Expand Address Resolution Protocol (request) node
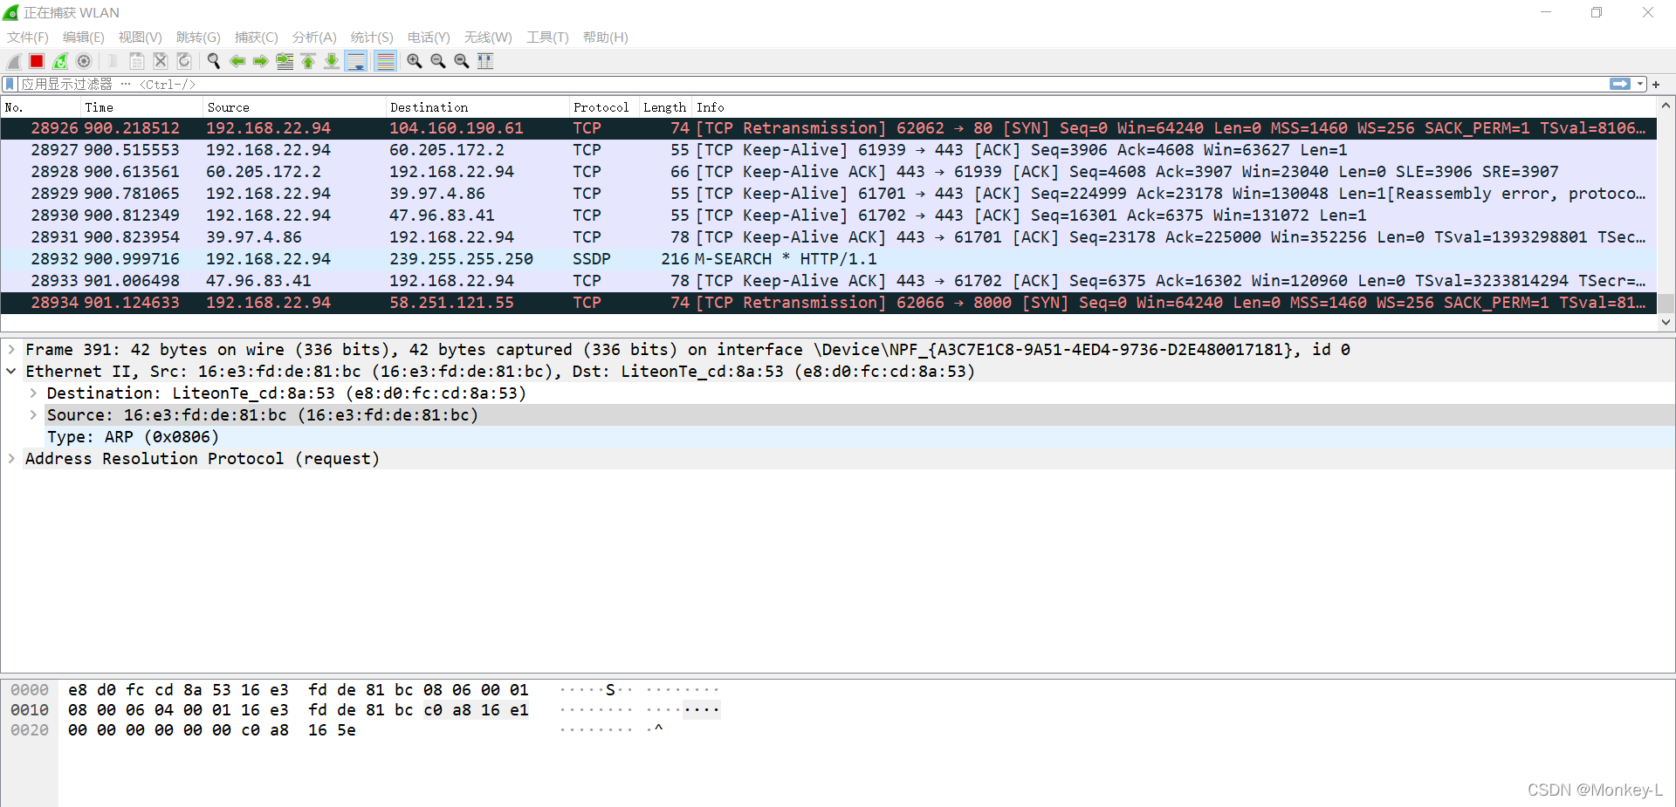This screenshot has height=807, width=1676. [x=11, y=458]
